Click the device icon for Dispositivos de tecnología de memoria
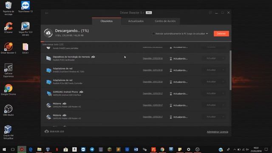 (48, 58)
